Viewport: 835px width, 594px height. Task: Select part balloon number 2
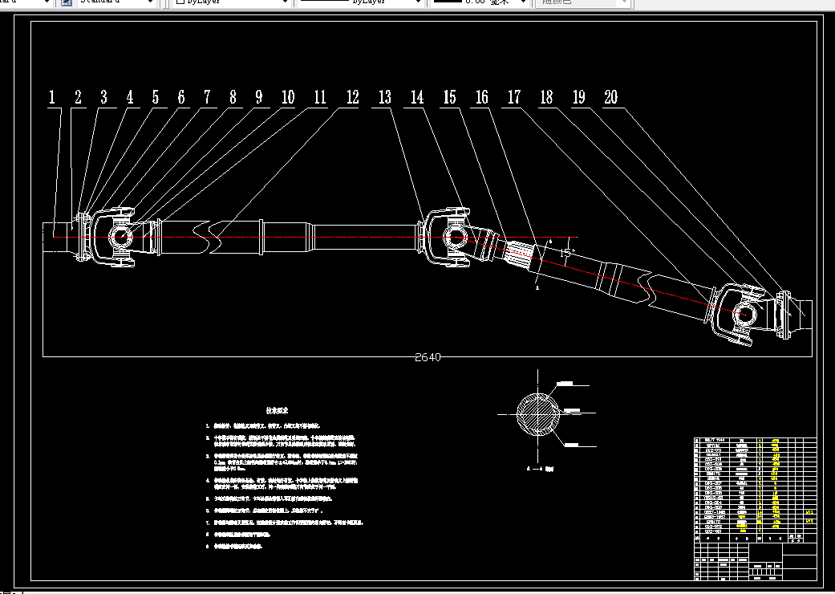[78, 97]
